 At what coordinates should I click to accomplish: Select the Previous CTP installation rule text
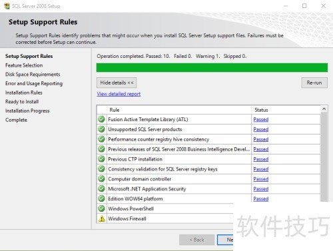pyautogui.click(x=135, y=159)
